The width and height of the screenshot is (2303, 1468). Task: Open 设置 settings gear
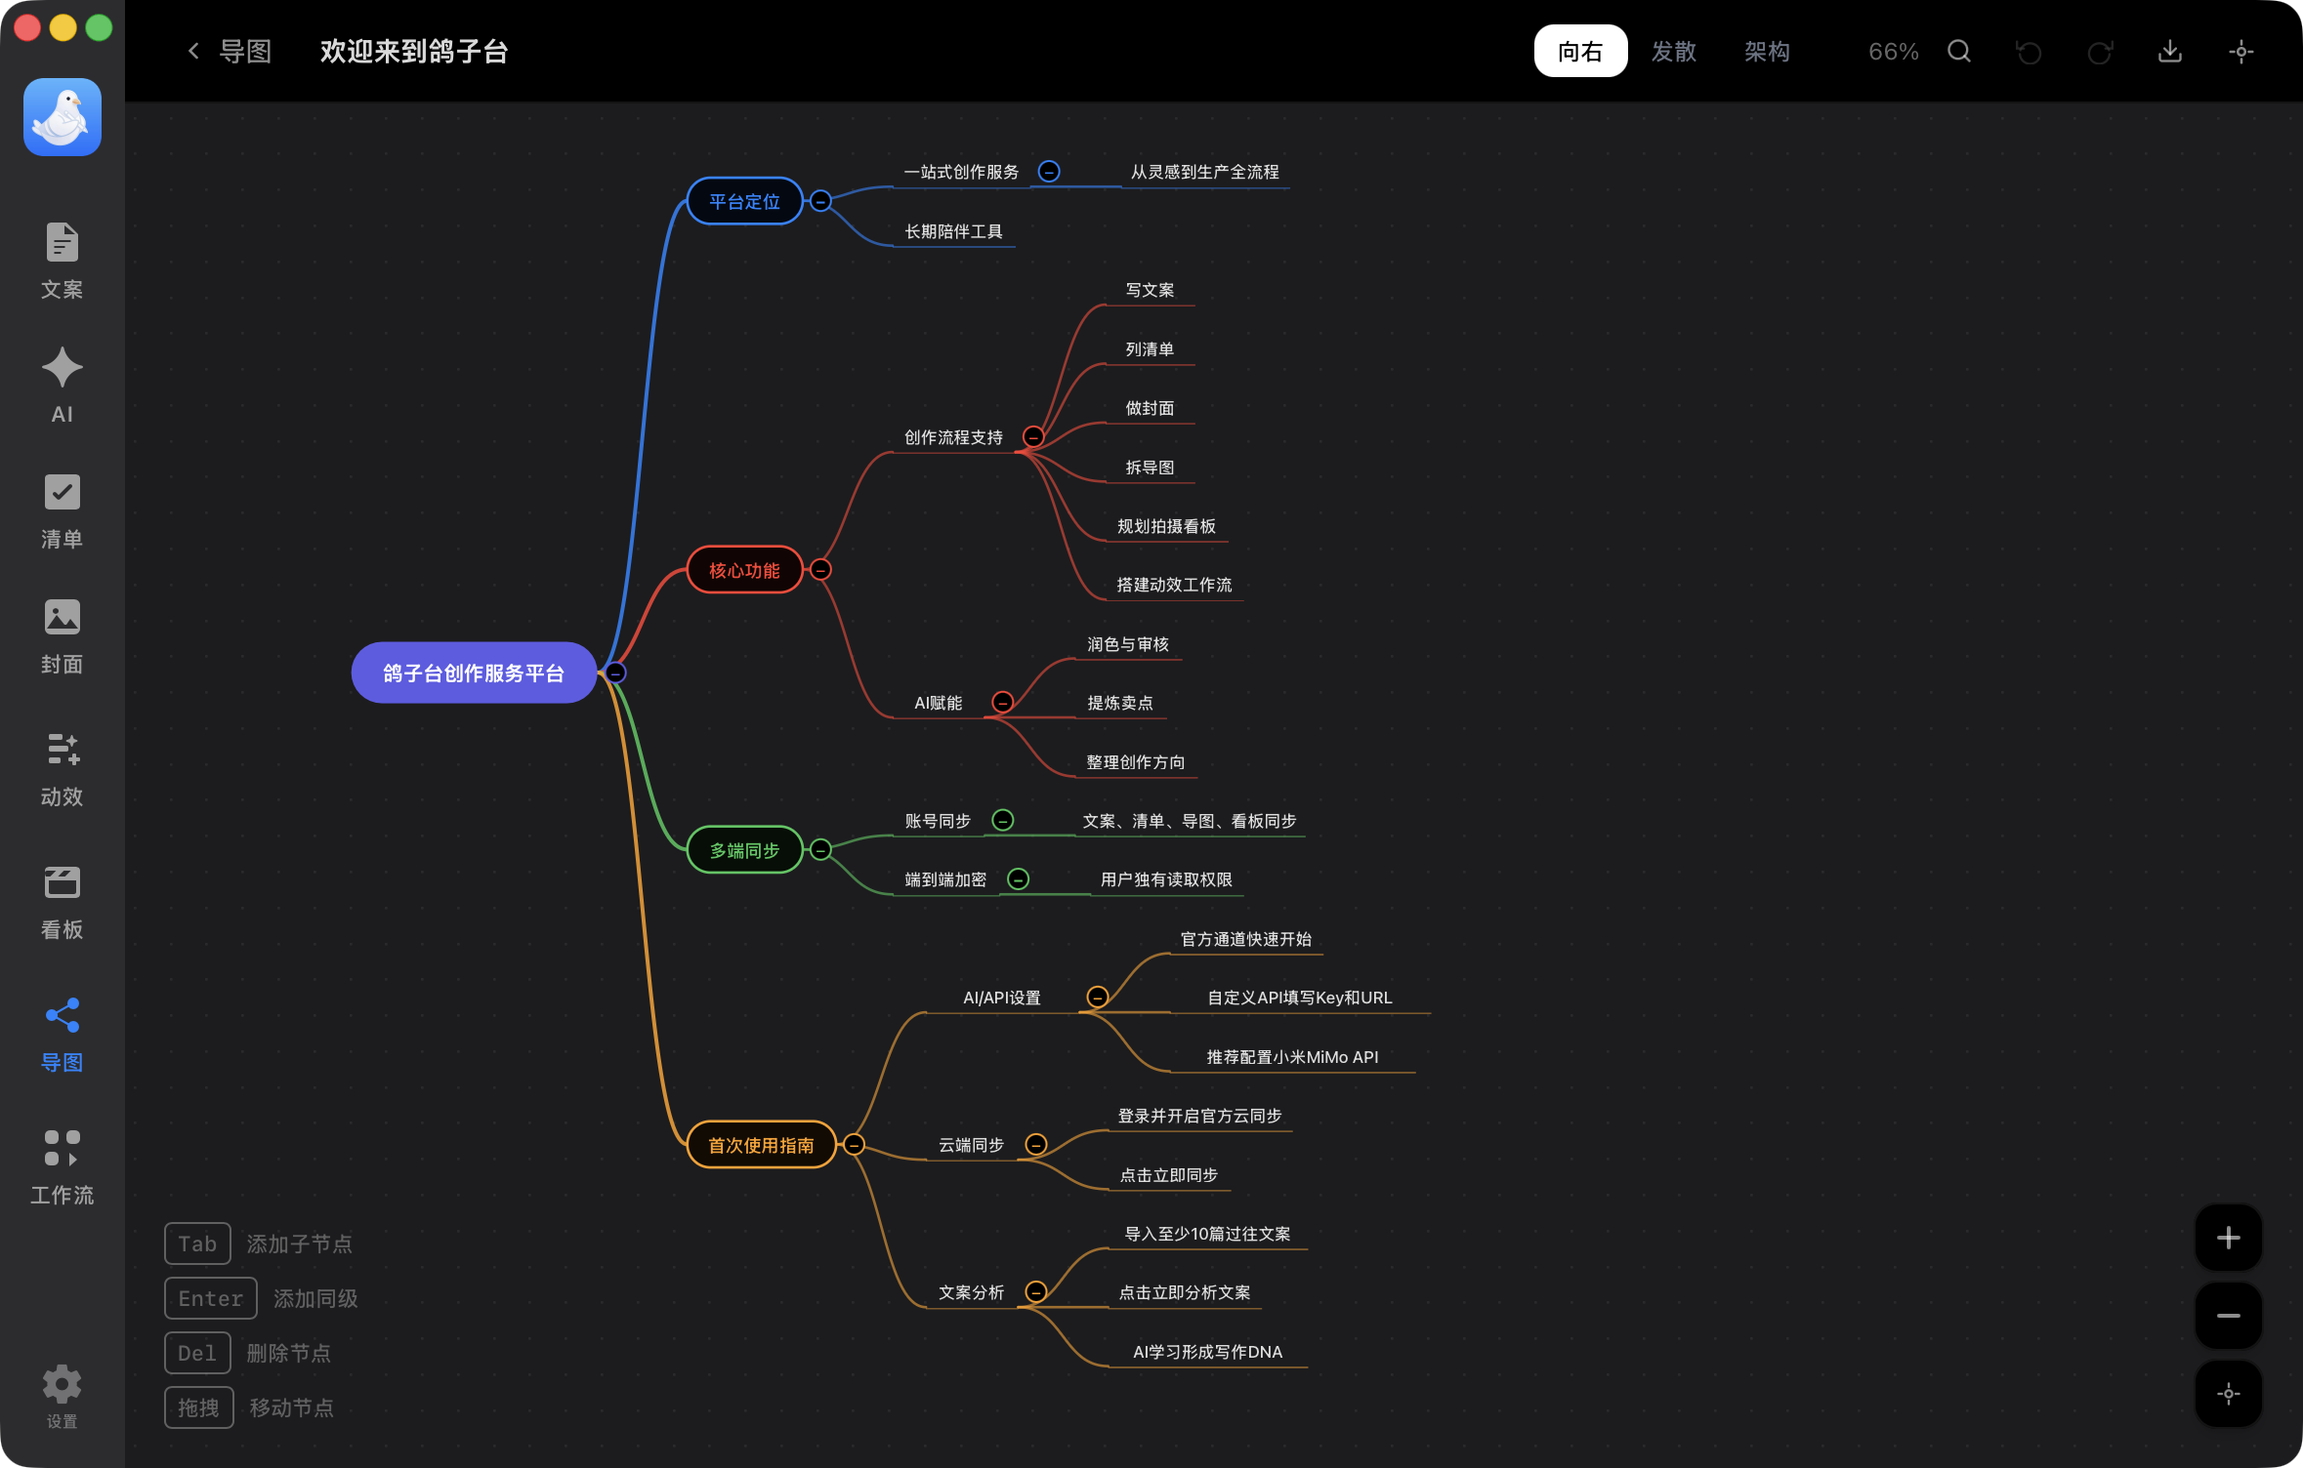point(62,1396)
